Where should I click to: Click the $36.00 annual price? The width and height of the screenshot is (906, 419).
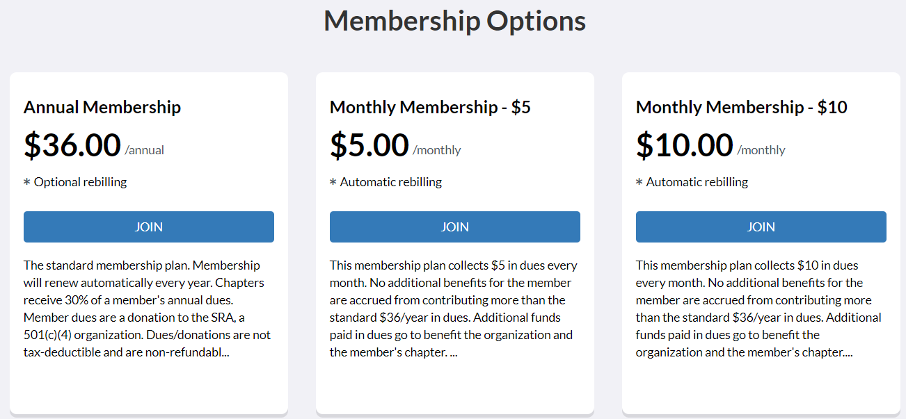72,145
